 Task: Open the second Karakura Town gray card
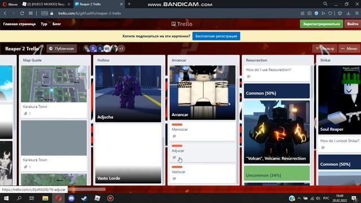coord(54,145)
